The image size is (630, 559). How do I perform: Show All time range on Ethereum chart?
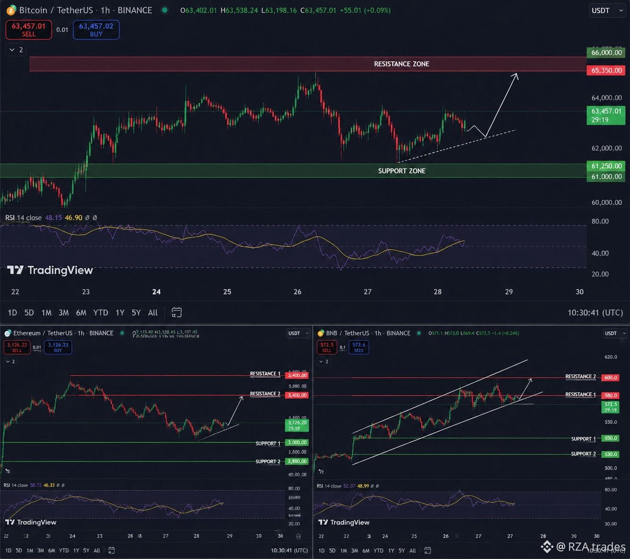point(97,550)
